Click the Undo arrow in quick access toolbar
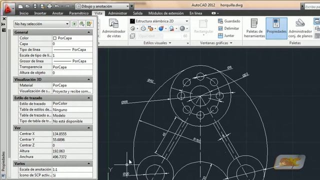Viewport: 320px width, 180px height. (56, 6)
